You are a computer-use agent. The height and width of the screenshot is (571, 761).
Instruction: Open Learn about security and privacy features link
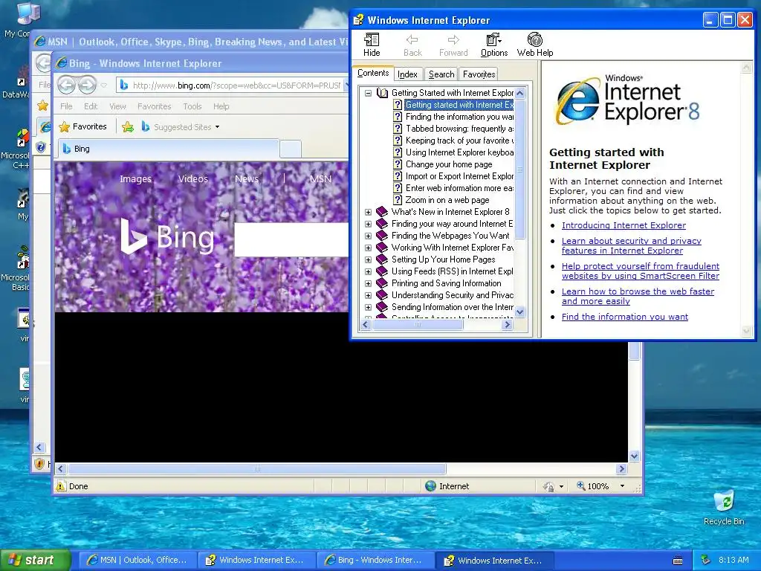coord(632,245)
